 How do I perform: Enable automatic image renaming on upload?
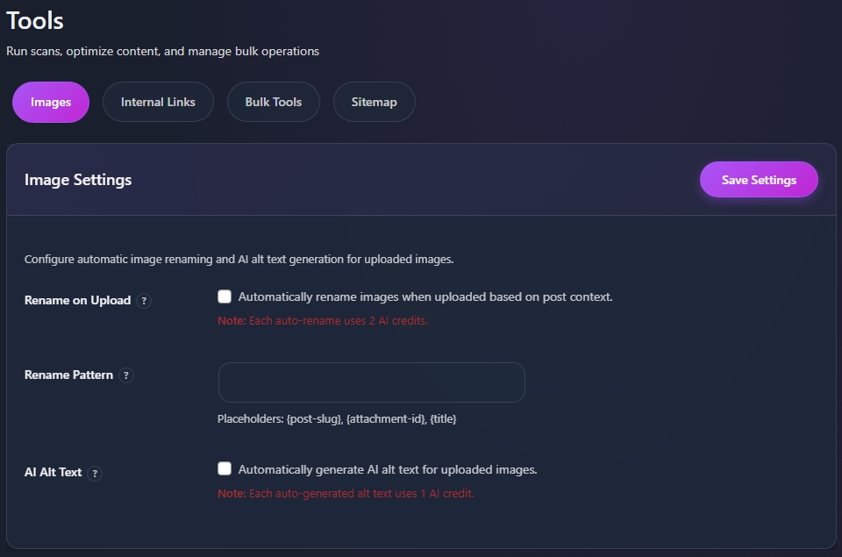(x=225, y=296)
